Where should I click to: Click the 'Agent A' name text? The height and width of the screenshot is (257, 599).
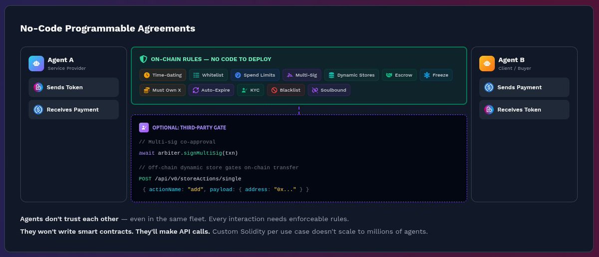[61, 60]
